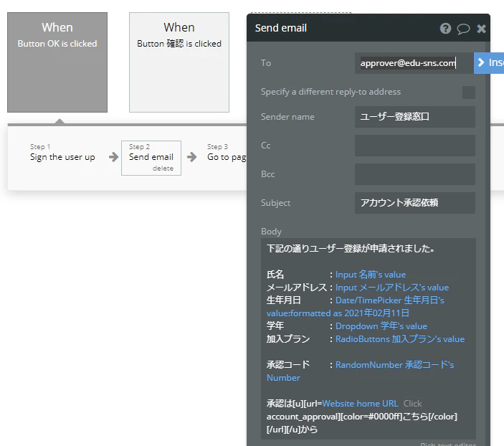Image resolution: width=504 pixels, height=446 pixels.
Task: Toggle Specify a different reply-to address checkbox
Action: pyautogui.click(x=469, y=92)
